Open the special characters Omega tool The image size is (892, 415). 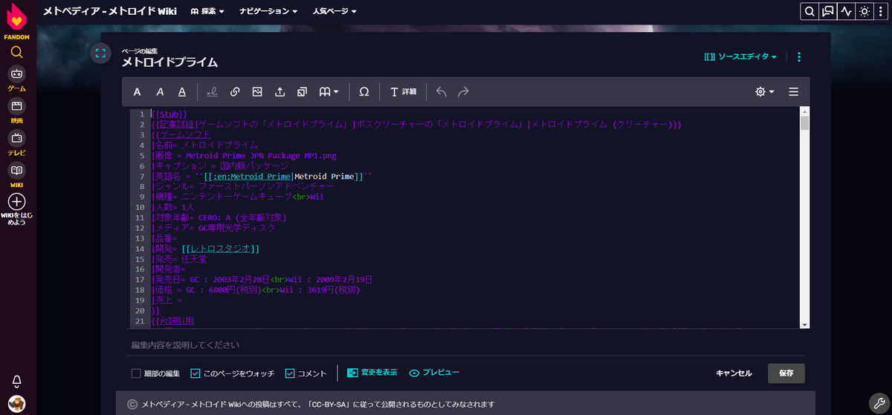click(363, 92)
